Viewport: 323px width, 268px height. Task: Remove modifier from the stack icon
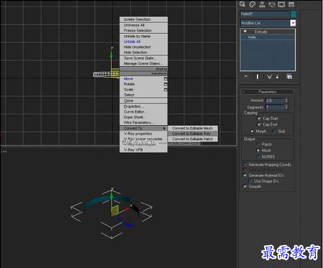(x=277, y=77)
